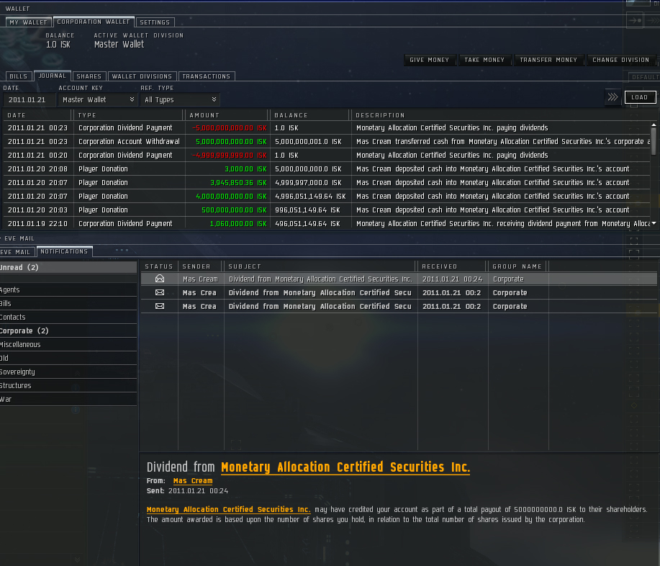
Task: Switch to the My Wallet tab
Action: point(29,22)
